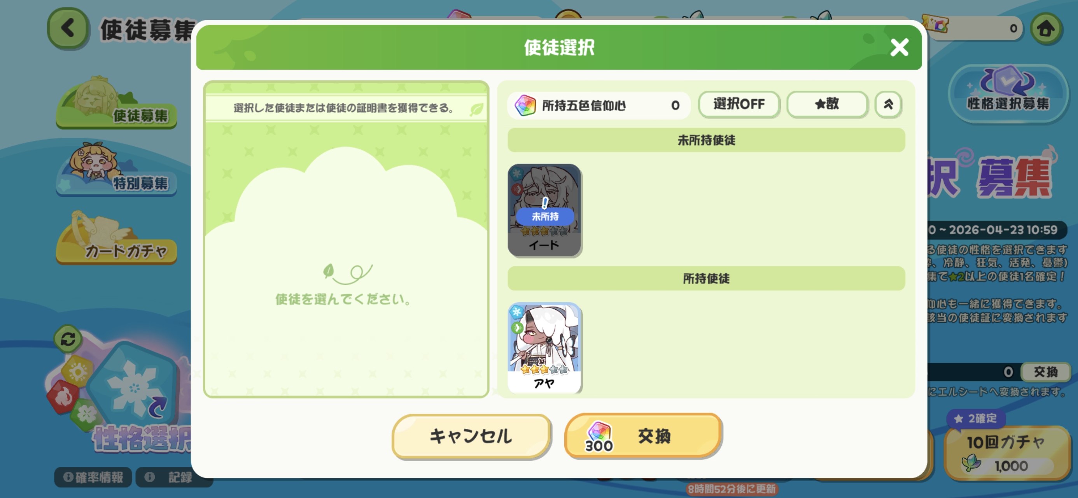Screen dimensions: 1078x498
Task: Close the 使徒選択 dialog
Action: pos(899,47)
